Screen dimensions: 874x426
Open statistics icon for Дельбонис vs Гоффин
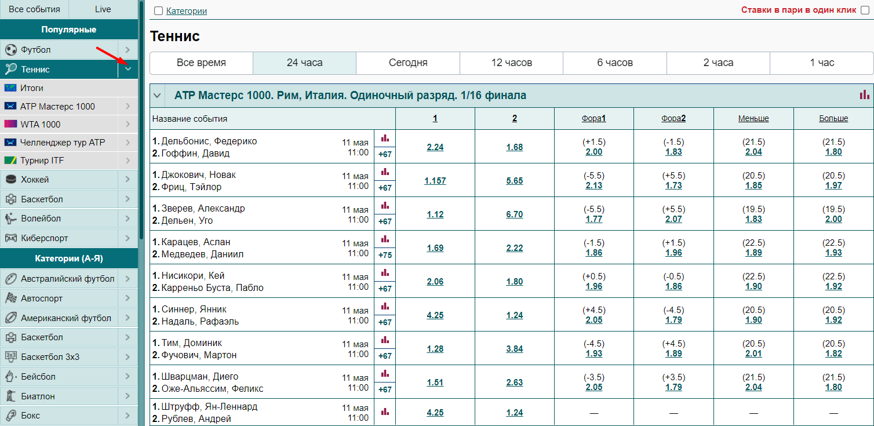[385, 139]
